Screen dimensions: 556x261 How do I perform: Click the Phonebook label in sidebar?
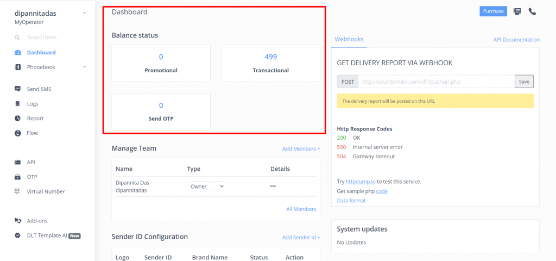[x=41, y=67]
